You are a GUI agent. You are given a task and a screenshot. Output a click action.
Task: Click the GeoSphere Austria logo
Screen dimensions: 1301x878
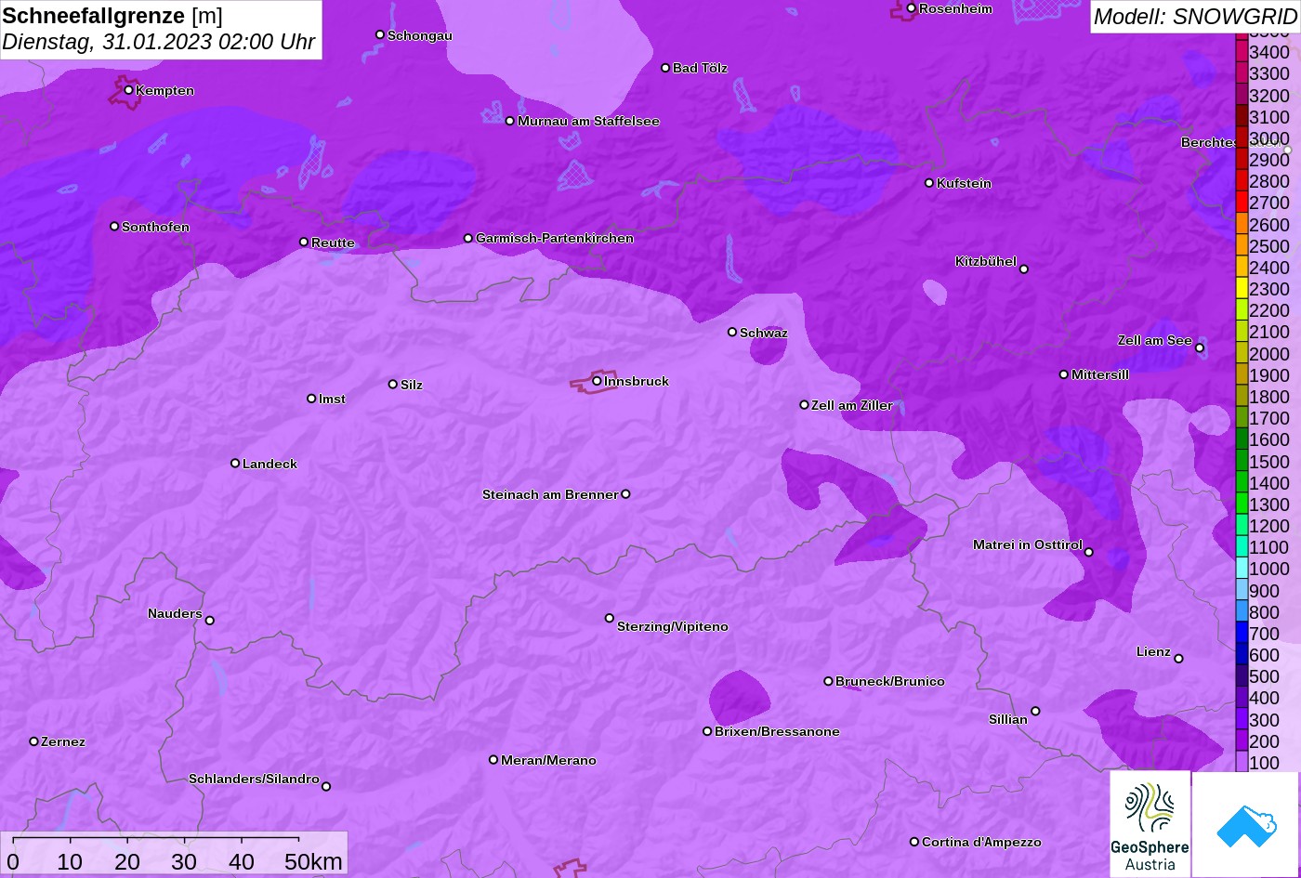[x=1150, y=824]
